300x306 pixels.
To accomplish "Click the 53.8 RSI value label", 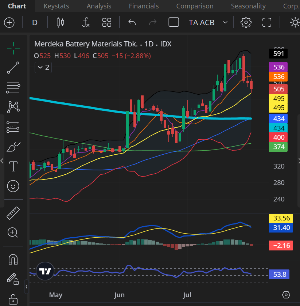I will pos(279,275).
